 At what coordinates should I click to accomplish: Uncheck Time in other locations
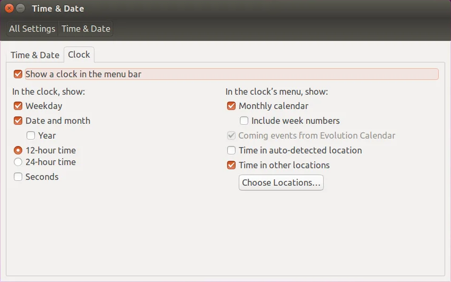[231, 165]
